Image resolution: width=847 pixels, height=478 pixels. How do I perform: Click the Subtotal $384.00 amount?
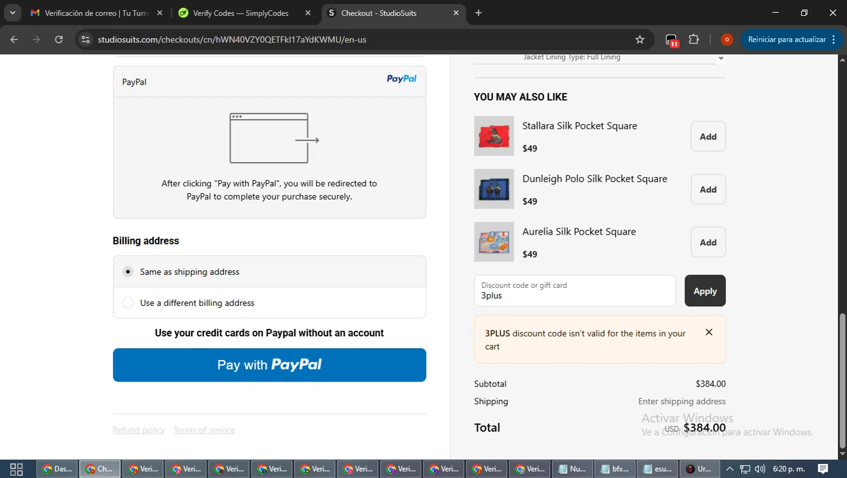pos(711,384)
